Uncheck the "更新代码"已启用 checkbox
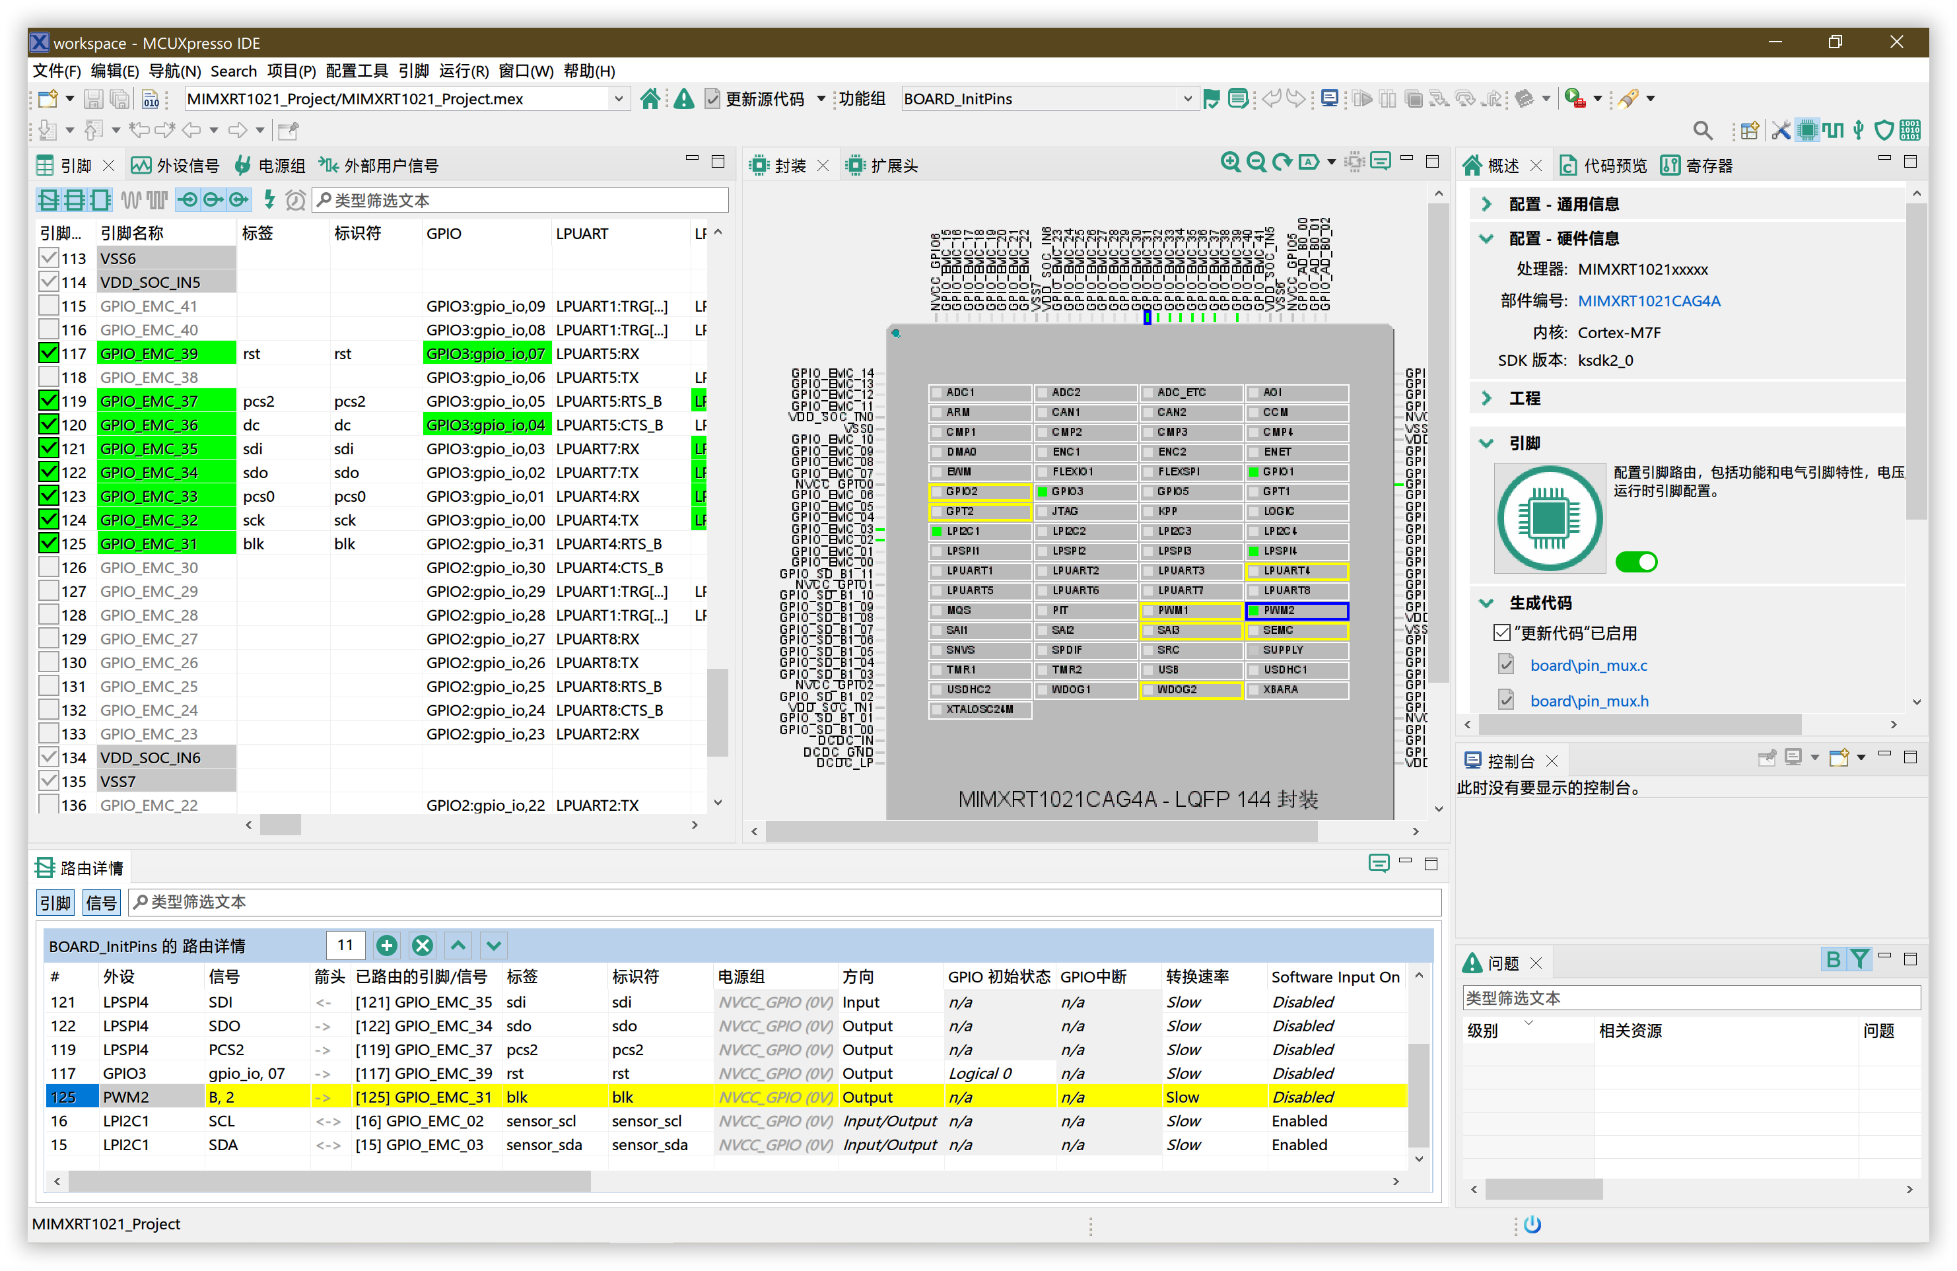 click(x=1501, y=633)
